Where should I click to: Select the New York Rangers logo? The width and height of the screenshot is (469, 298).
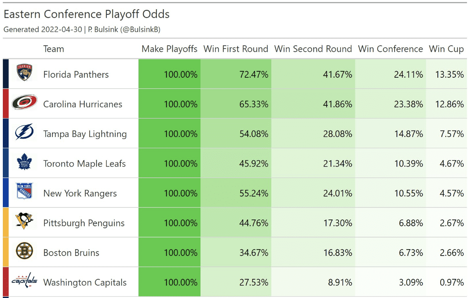[x=24, y=193]
